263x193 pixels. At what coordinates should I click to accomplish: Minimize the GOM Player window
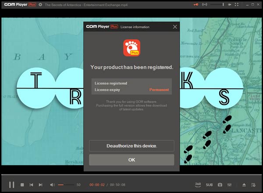[247, 5]
